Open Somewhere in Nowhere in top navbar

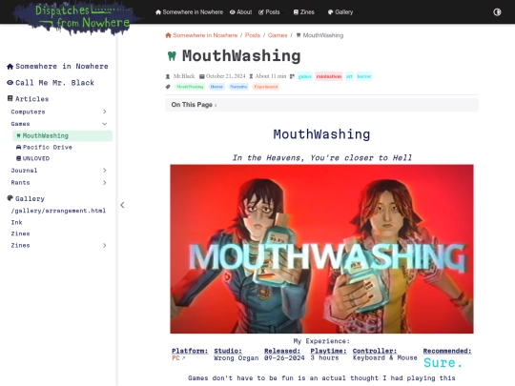[x=189, y=12]
